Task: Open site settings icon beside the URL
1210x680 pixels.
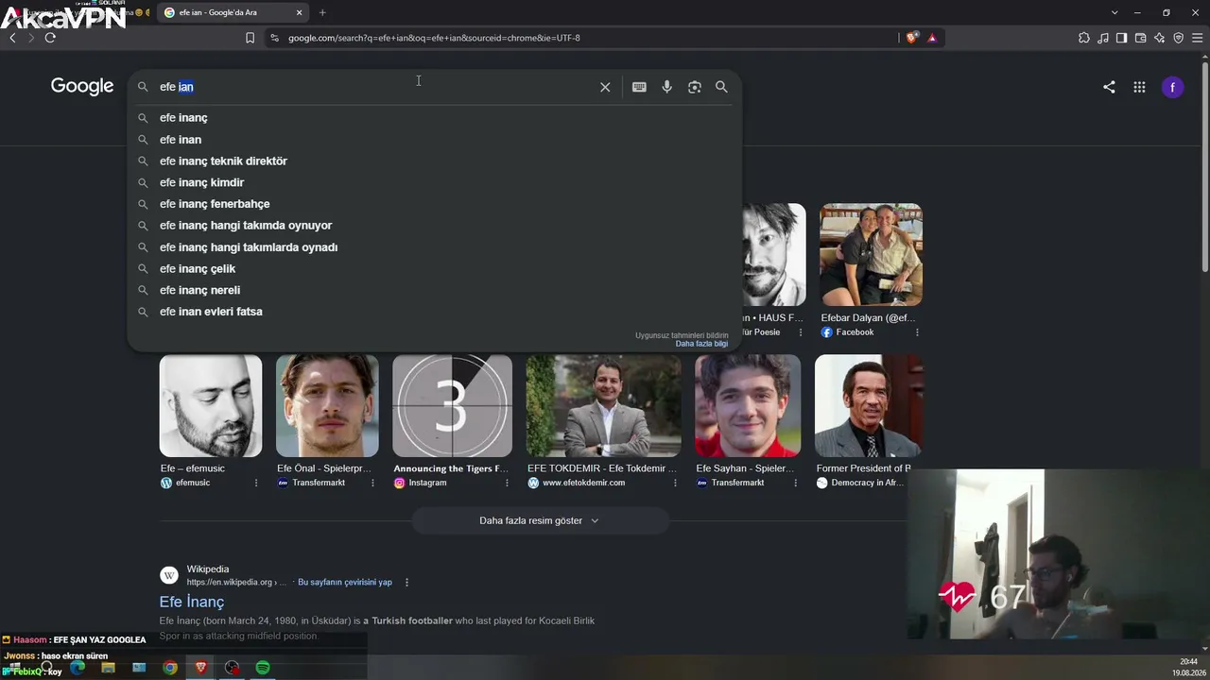Action: coord(274,38)
